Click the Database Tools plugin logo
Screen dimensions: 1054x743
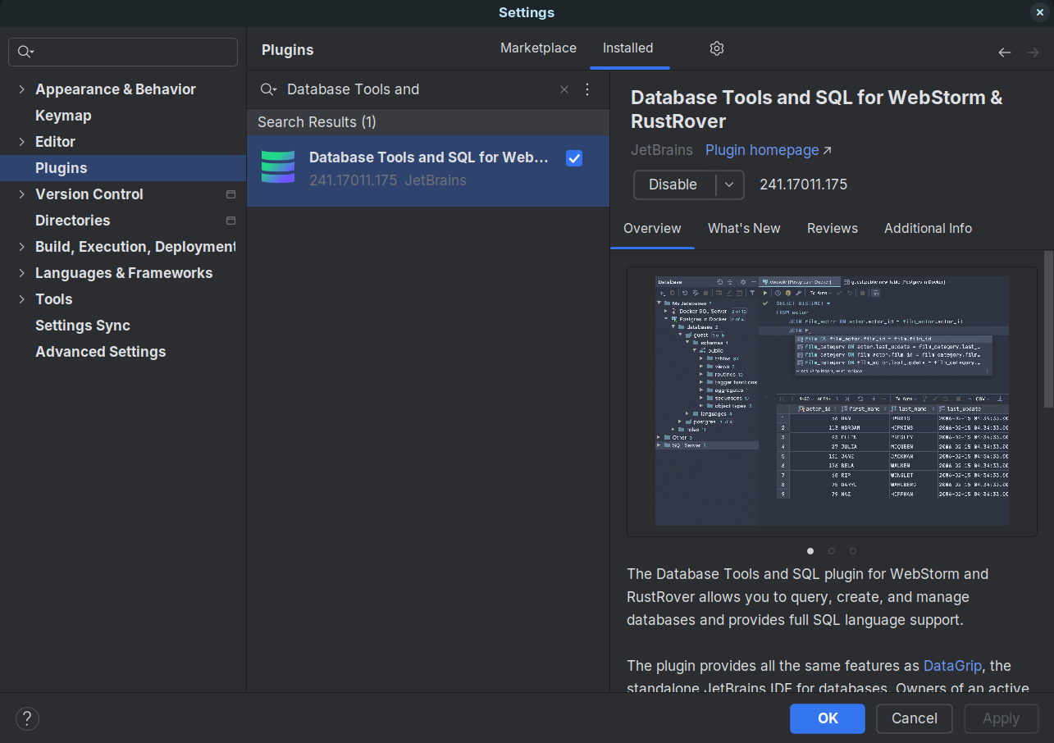tap(278, 166)
